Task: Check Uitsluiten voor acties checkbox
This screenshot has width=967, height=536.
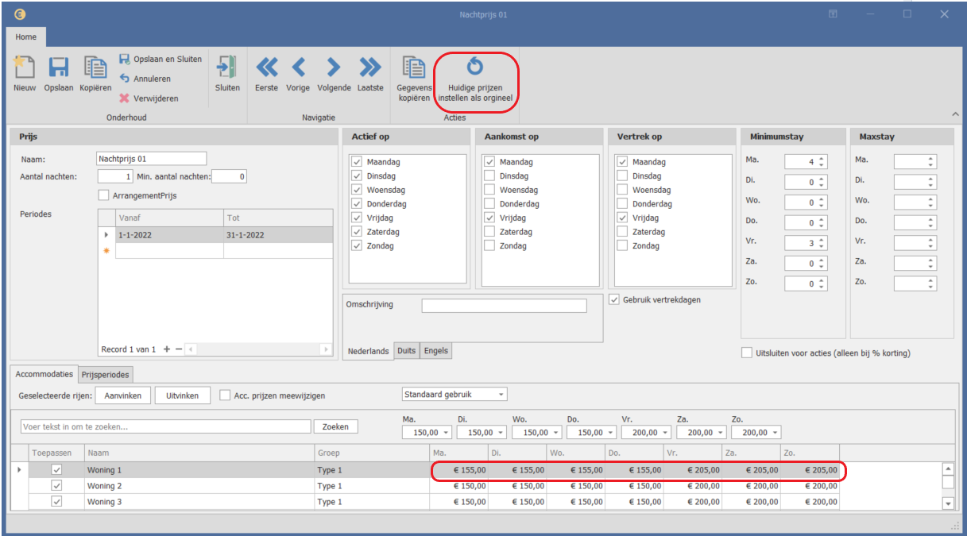Action: [747, 353]
